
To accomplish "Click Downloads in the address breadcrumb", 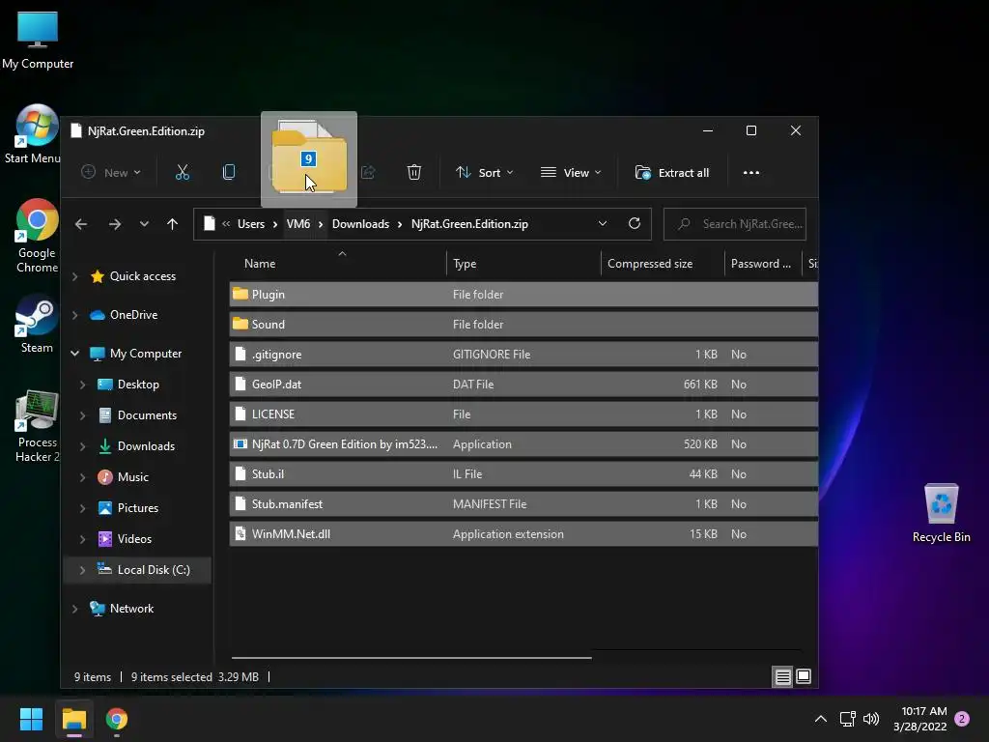I will [361, 224].
